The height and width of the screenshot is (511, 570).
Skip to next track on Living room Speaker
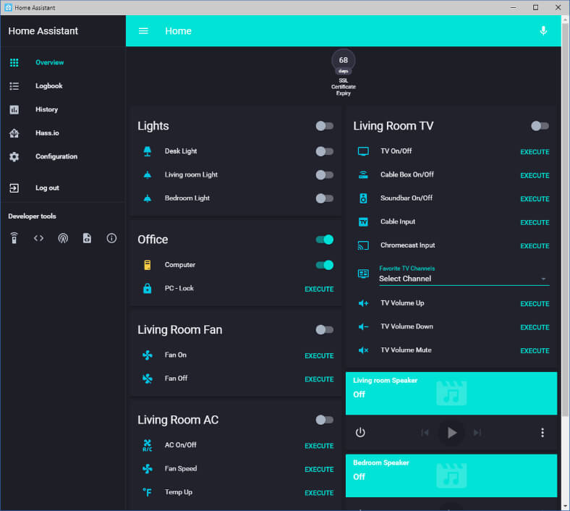coord(477,432)
